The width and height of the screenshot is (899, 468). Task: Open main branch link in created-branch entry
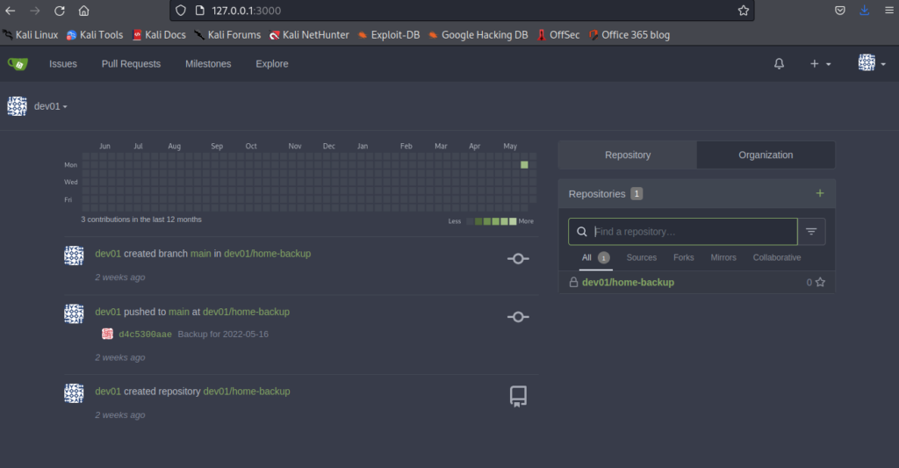pos(201,254)
